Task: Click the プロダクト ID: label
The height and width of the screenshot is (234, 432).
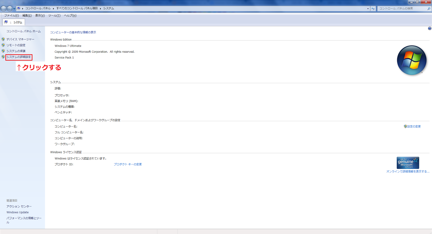Action: pos(64,164)
